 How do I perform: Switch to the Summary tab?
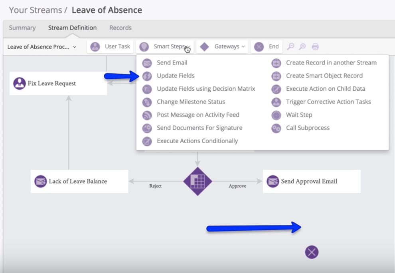(x=22, y=27)
